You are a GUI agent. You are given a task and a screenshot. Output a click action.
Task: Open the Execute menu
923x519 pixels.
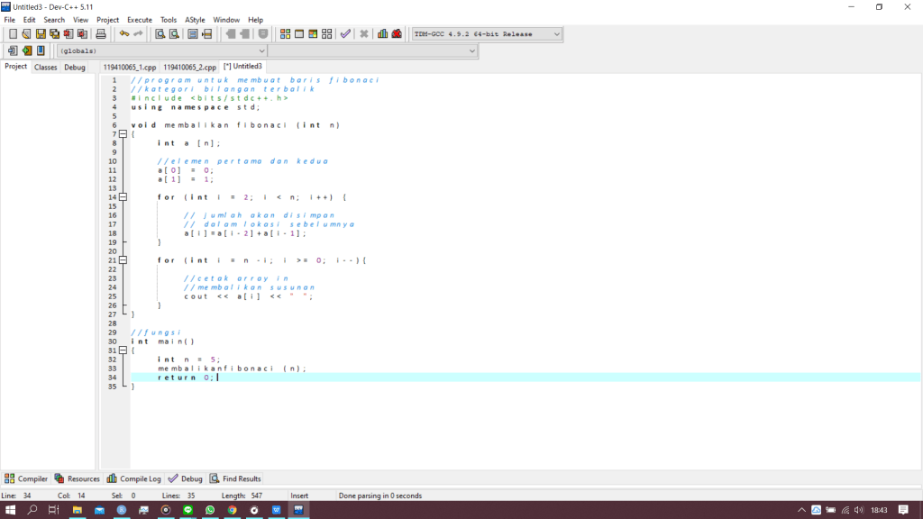(x=140, y=19)
